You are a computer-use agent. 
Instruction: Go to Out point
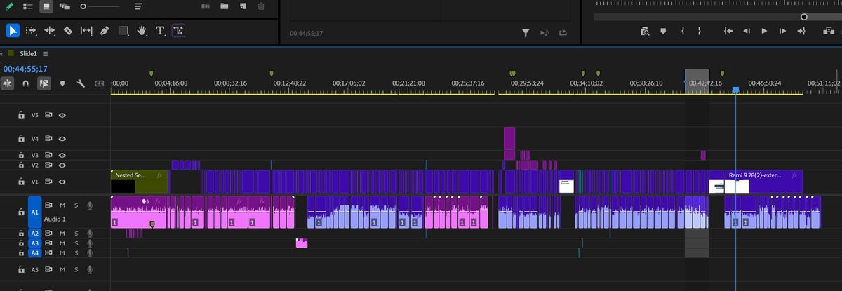point(801,31)
